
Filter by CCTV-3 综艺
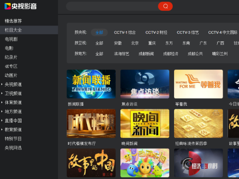click(x=188, y=32)
